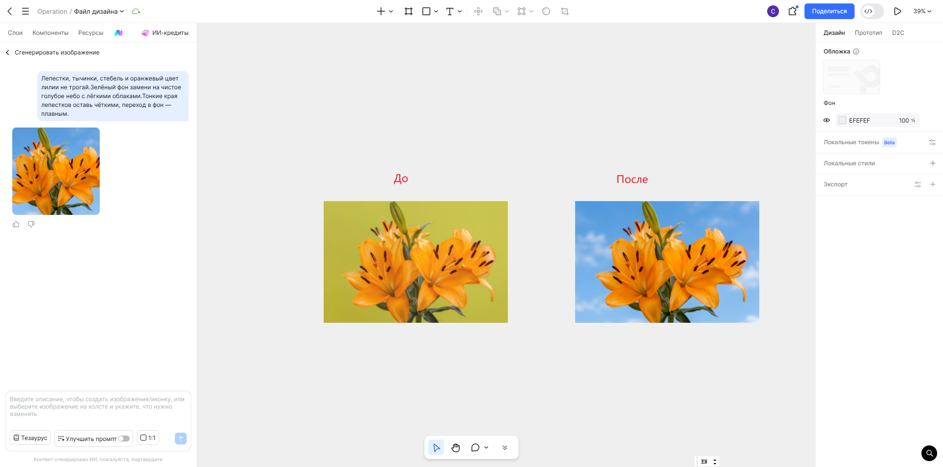Expand the add (+) tool dropdown arrow
Image resolution: width=943 pixels, height=467 pixels.
click(391, 11)
